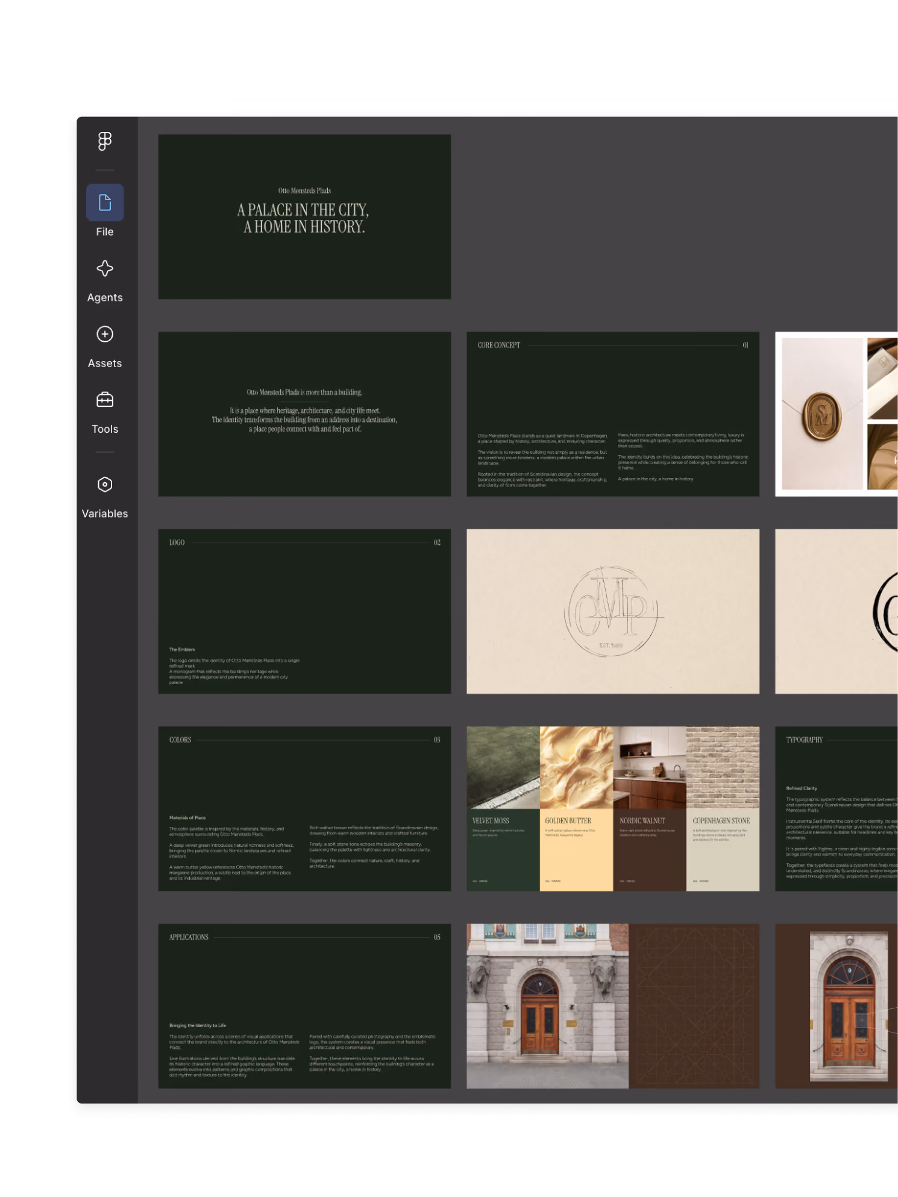The height and width of the screenshot is (1197, 898).
Task: Click the Golden Butter color swatch
Action: (576, 850)
